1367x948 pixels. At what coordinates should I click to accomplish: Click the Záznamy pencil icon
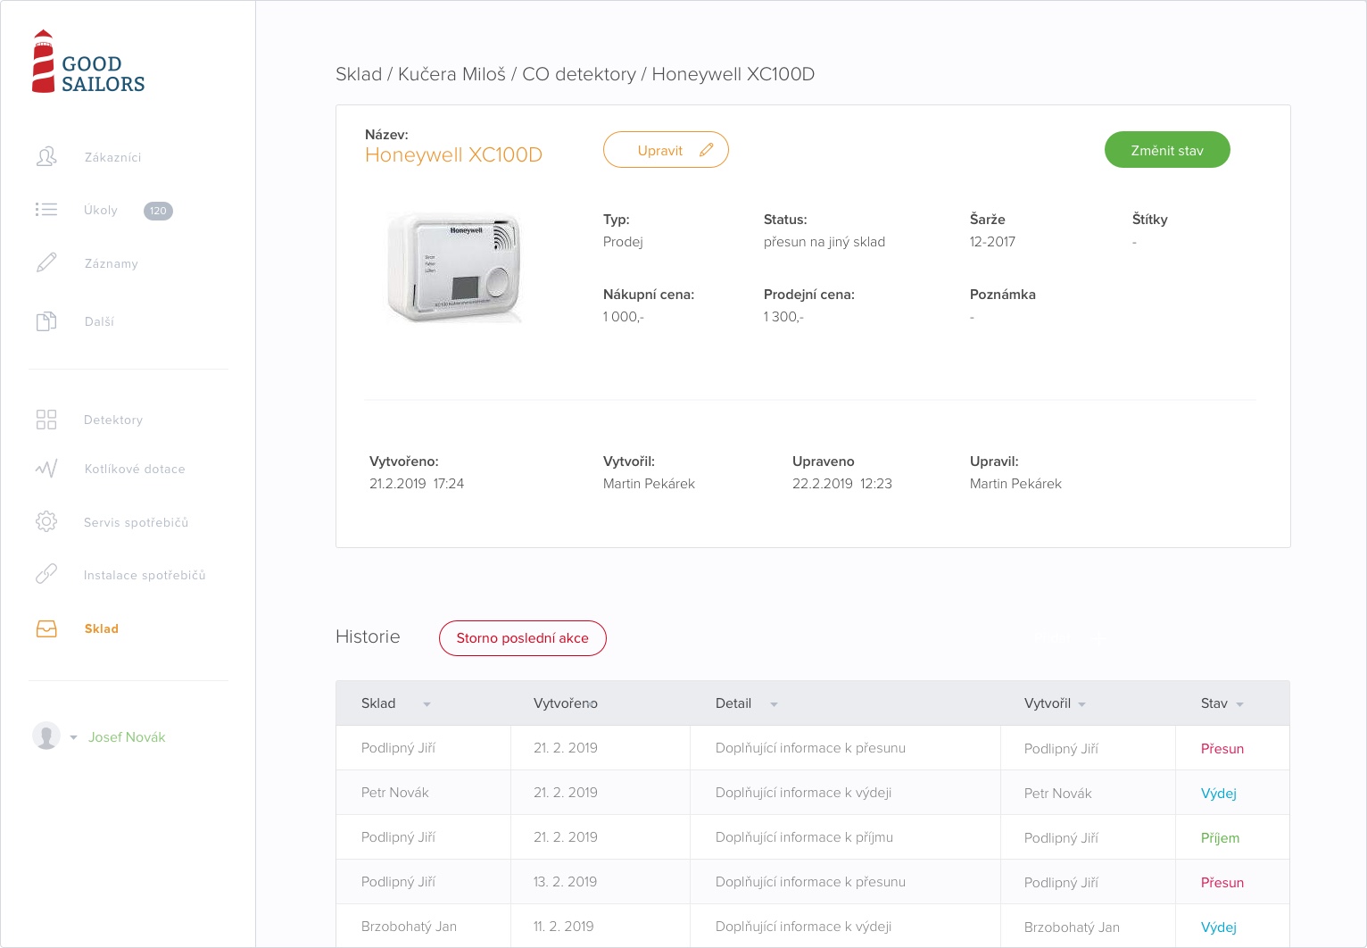[46, 262]
